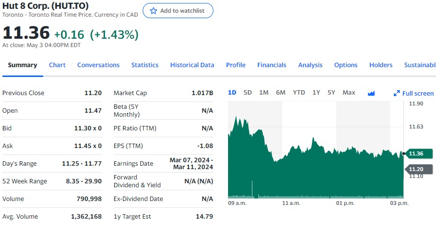Click the Previous Close label

coord(24,93)
